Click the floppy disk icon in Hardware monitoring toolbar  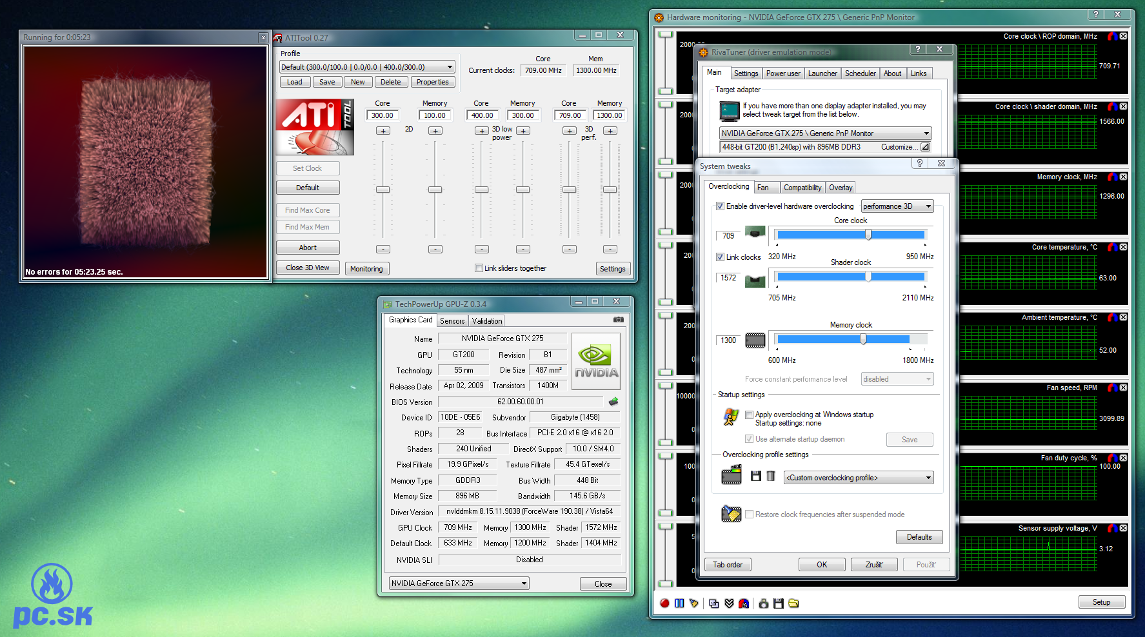[x=779, y=603]
